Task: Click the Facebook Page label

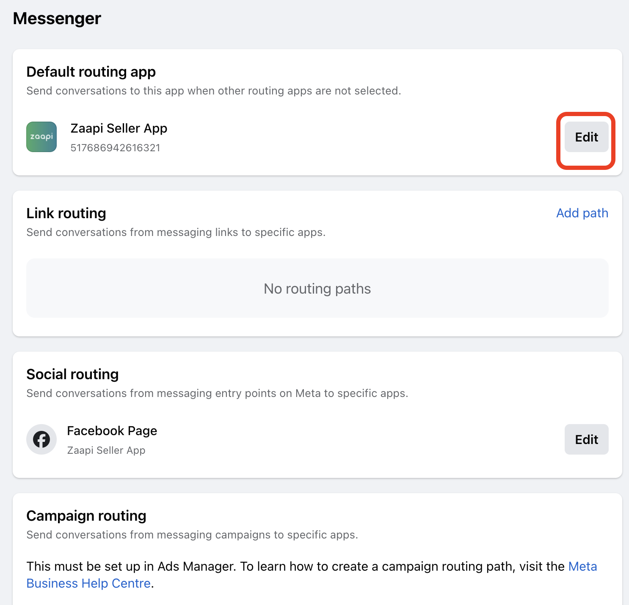Action: (112, 431)
